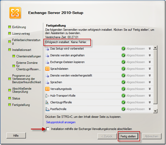Screen dimensions: 166x145
Task: Click the icon beside 'Dienste werden wiederhergestellt'
Action: point(47,75)
